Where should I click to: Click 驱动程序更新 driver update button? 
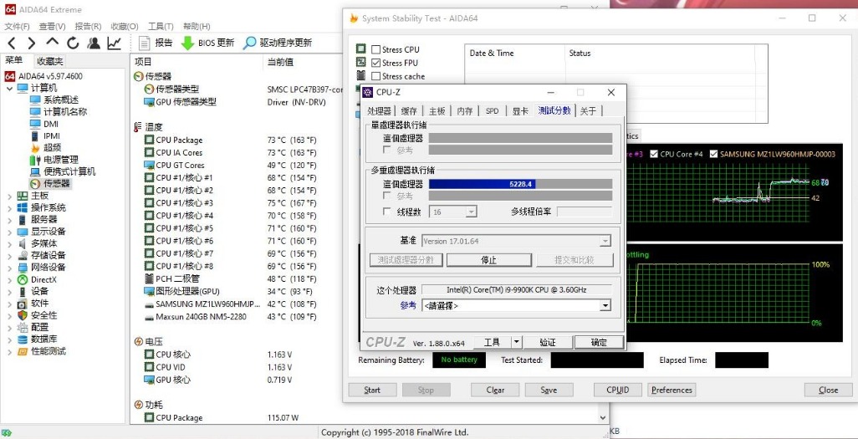click(278, 43)
